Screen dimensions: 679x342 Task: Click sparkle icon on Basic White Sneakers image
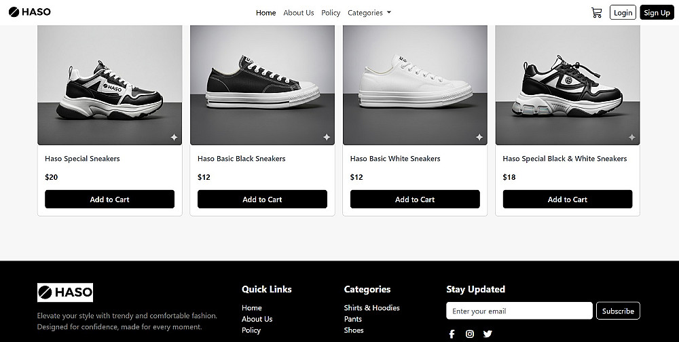(479, 137)
